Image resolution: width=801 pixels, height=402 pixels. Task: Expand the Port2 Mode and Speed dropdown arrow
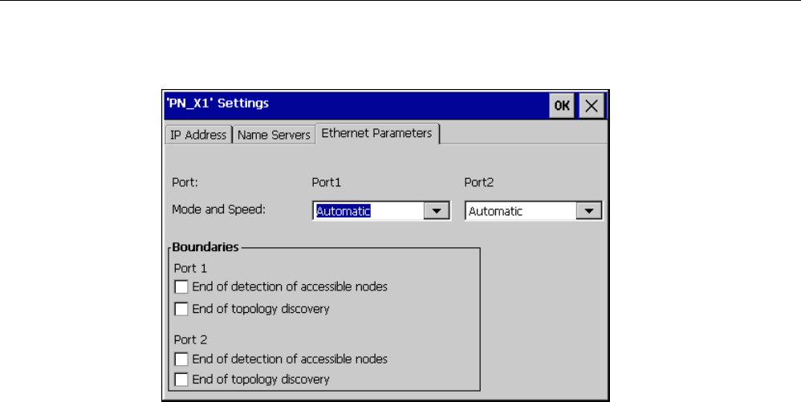tap(590, 212)
